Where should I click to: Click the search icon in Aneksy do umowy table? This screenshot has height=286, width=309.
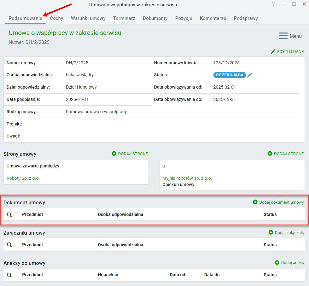coord(9,275)
